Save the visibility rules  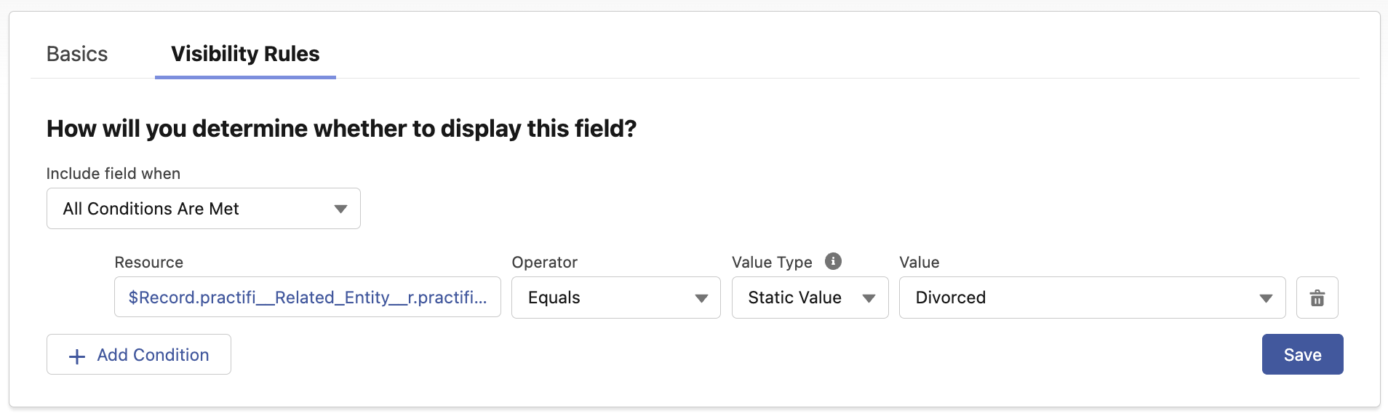click(x=1302, y=354)
